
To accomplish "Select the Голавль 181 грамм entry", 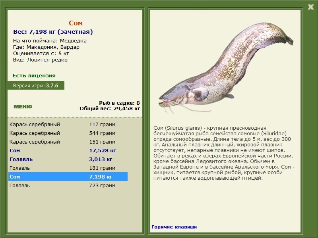I will pyautogui.click(x=68, y=168).
